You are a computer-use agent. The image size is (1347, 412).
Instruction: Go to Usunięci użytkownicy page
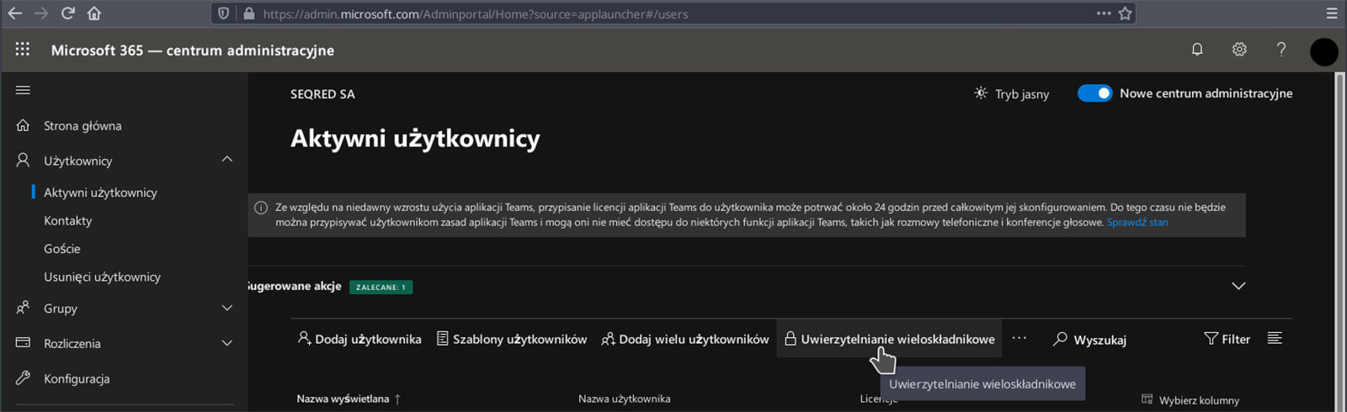[x=102, y=277]
